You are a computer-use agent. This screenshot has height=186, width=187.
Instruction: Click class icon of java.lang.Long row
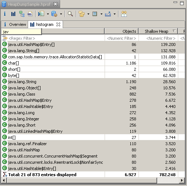pos(5,112)
